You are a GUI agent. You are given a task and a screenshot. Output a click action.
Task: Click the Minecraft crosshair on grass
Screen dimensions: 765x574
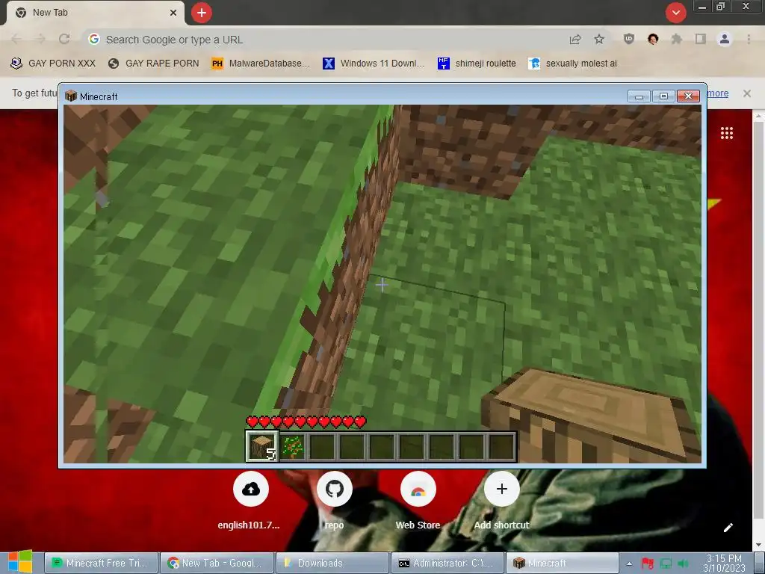382,285
